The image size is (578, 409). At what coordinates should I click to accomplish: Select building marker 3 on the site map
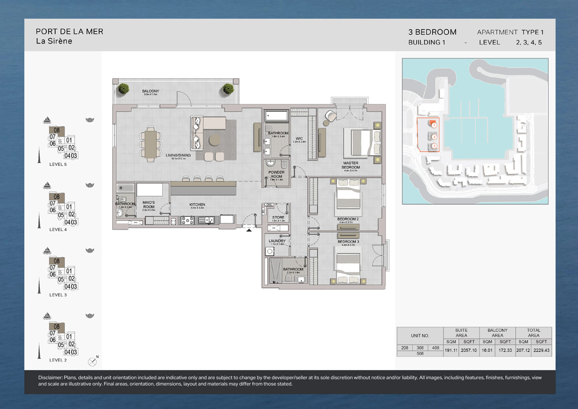point(433,146)
